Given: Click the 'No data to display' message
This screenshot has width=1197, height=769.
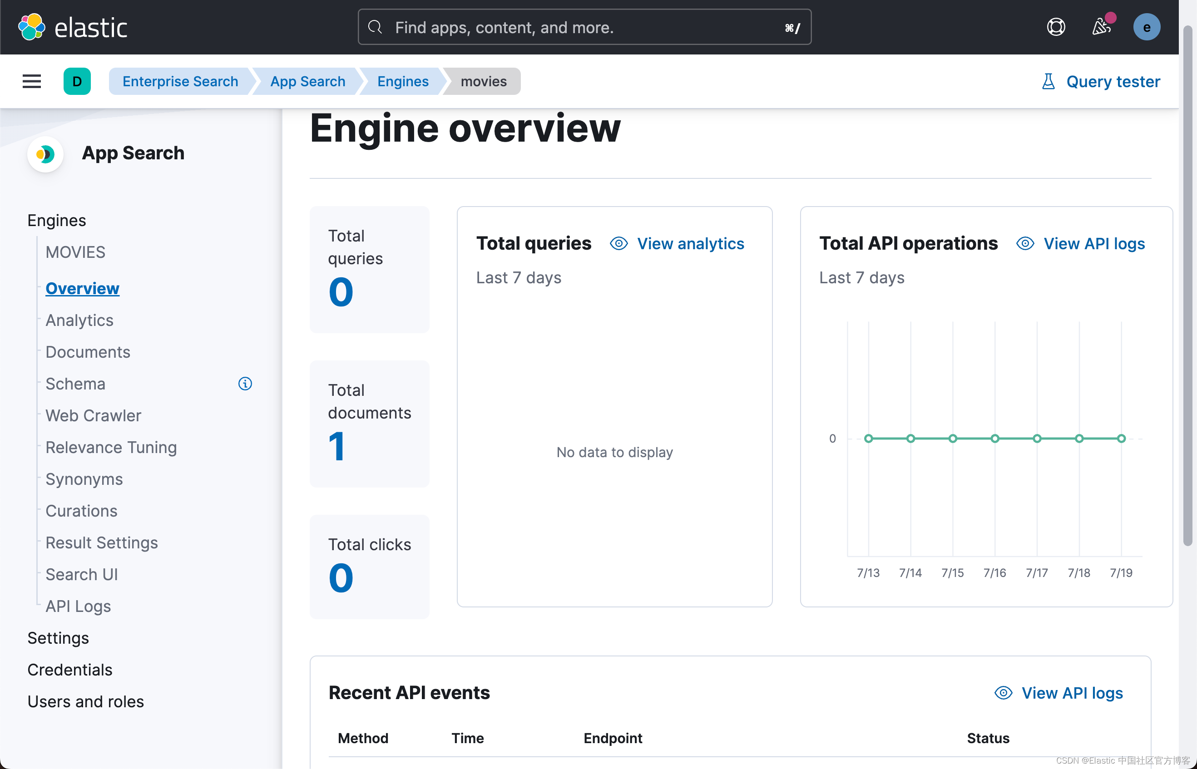Looking at the screenshot, I should (x=615, y=453).
